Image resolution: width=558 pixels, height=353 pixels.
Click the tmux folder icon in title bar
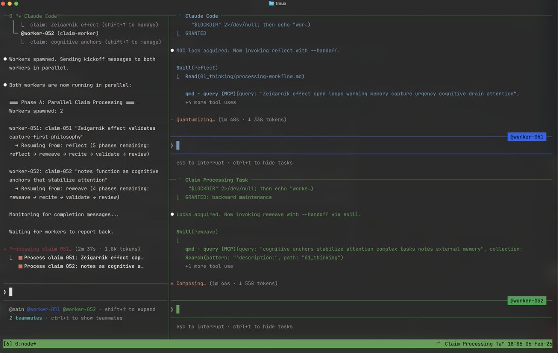pos(272,4)
